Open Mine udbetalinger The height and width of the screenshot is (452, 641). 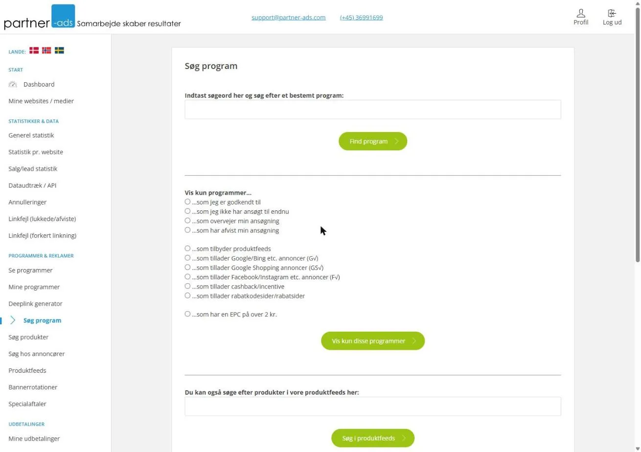click(34, 438)
